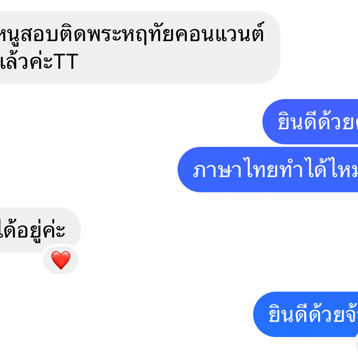This screenshot has height=358, width=358.
Task: Click the word พระหฤทัยคอนแวนต์ in first message
Action: click(x=177, y=34)
